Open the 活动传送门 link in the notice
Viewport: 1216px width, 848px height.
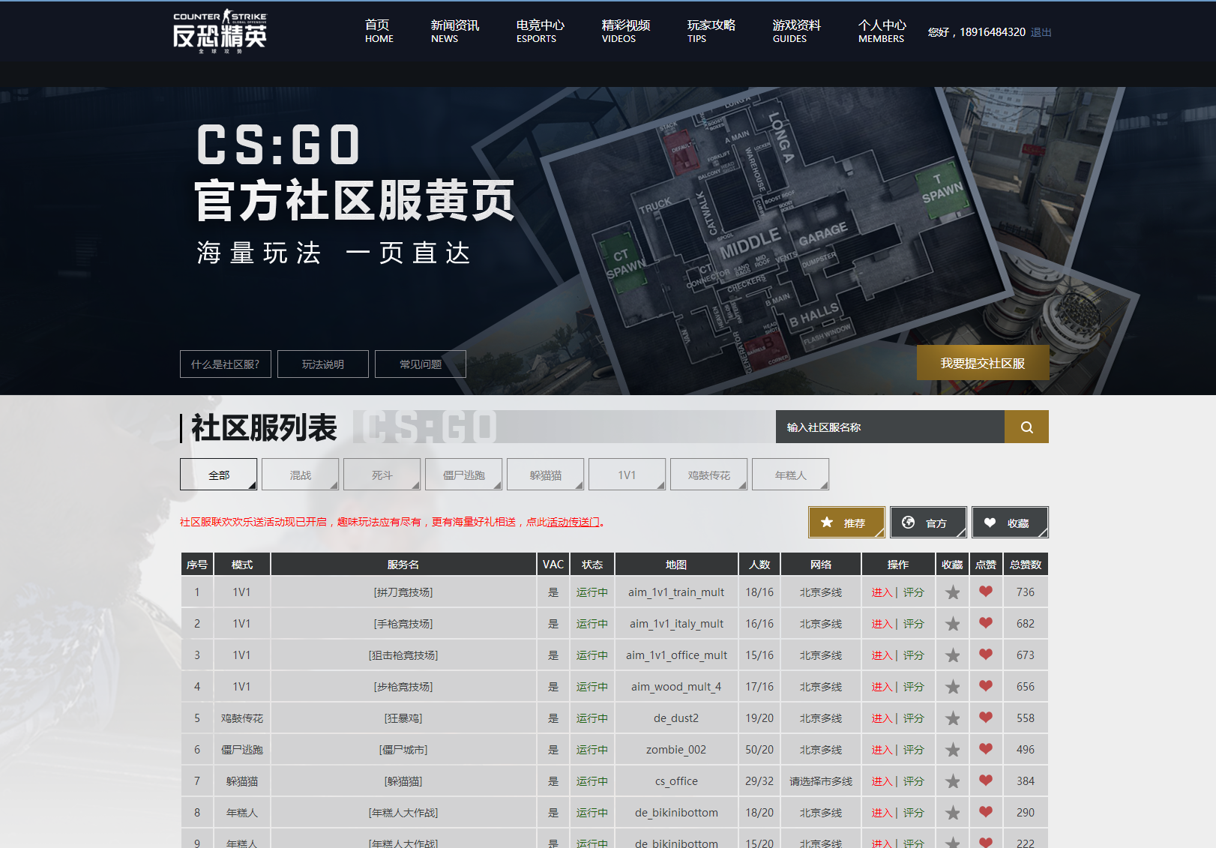point(572,523)
